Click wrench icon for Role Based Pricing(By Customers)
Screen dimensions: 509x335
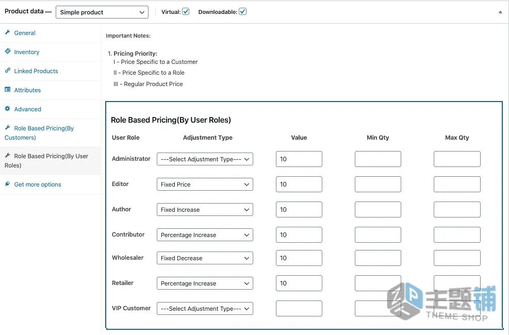pyautogui.click(x=7, y=128)
